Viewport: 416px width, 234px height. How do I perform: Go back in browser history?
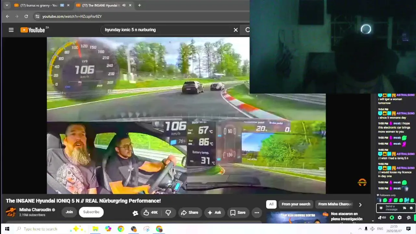point(7,16)
